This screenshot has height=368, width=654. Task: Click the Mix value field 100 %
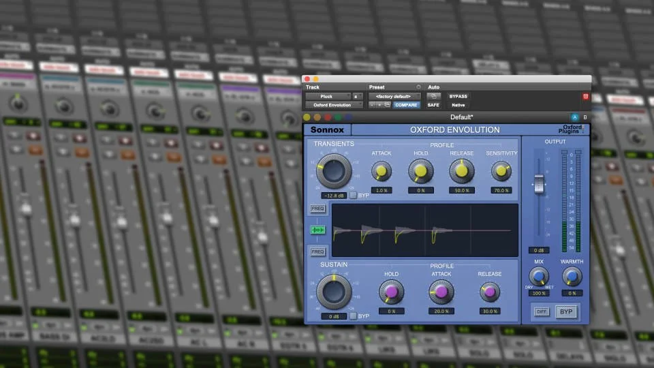coord(538,293)
